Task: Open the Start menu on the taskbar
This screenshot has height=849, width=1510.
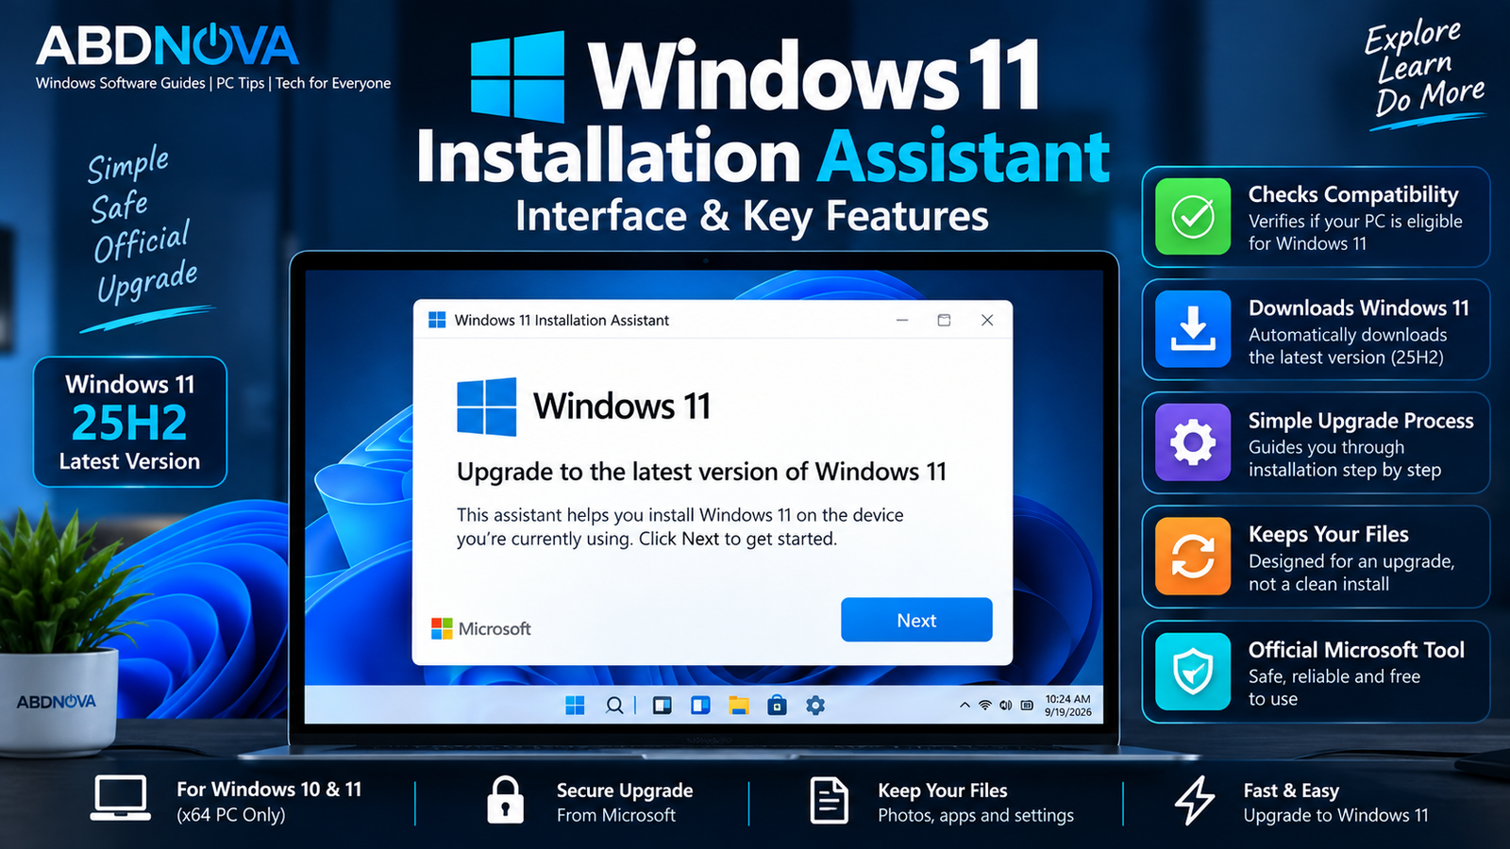Action: [x=575, y=705]
